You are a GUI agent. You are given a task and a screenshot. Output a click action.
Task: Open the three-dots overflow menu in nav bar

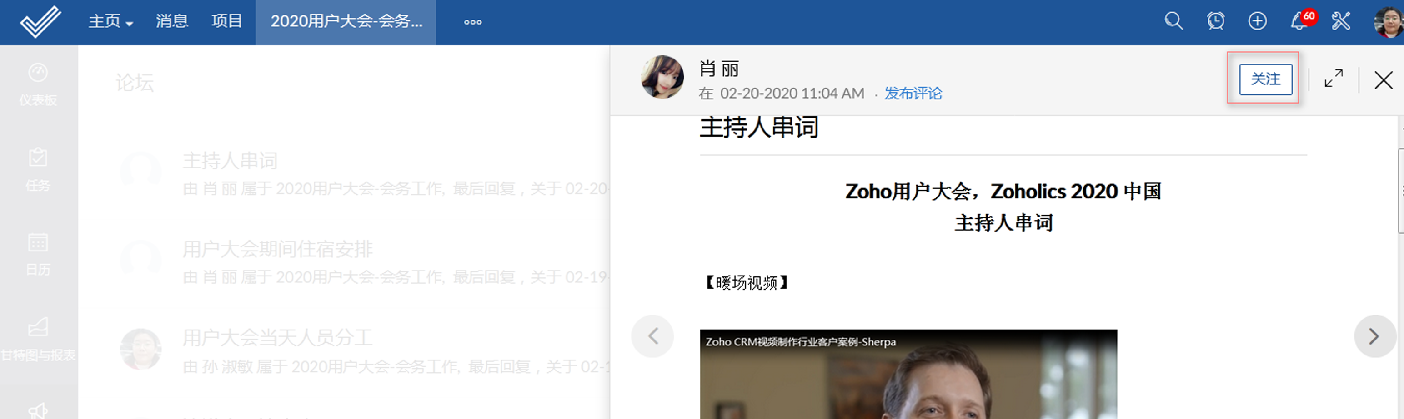click(472, 22)
